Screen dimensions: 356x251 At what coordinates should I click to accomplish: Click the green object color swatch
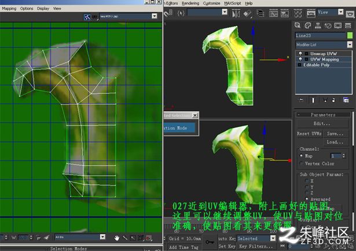(350, 35)
